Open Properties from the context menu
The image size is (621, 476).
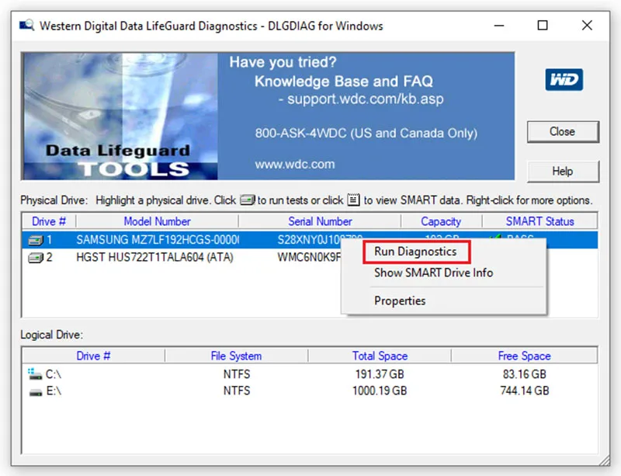[x=400, y=301]
